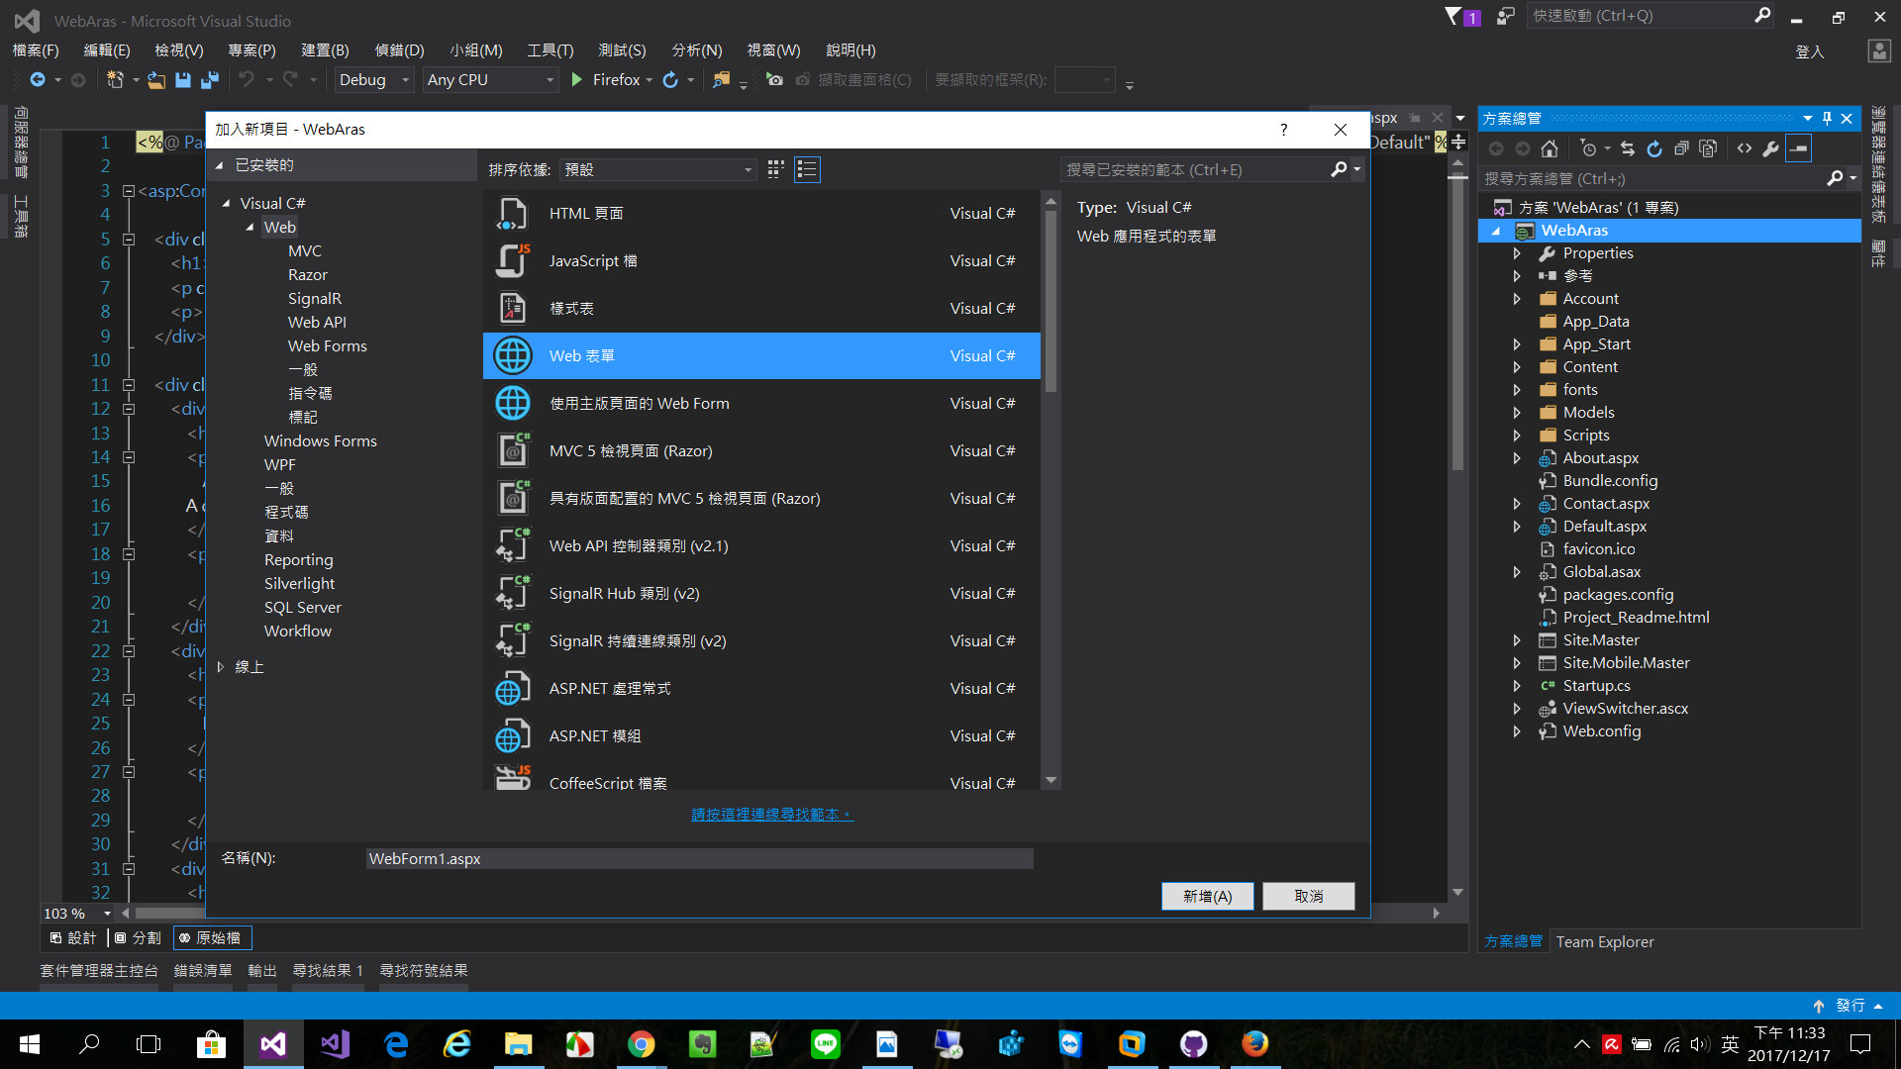Expand the Models folder in Solution Explorer
This screenshot has width=1901, height=1069.
tap(1517, 413)
